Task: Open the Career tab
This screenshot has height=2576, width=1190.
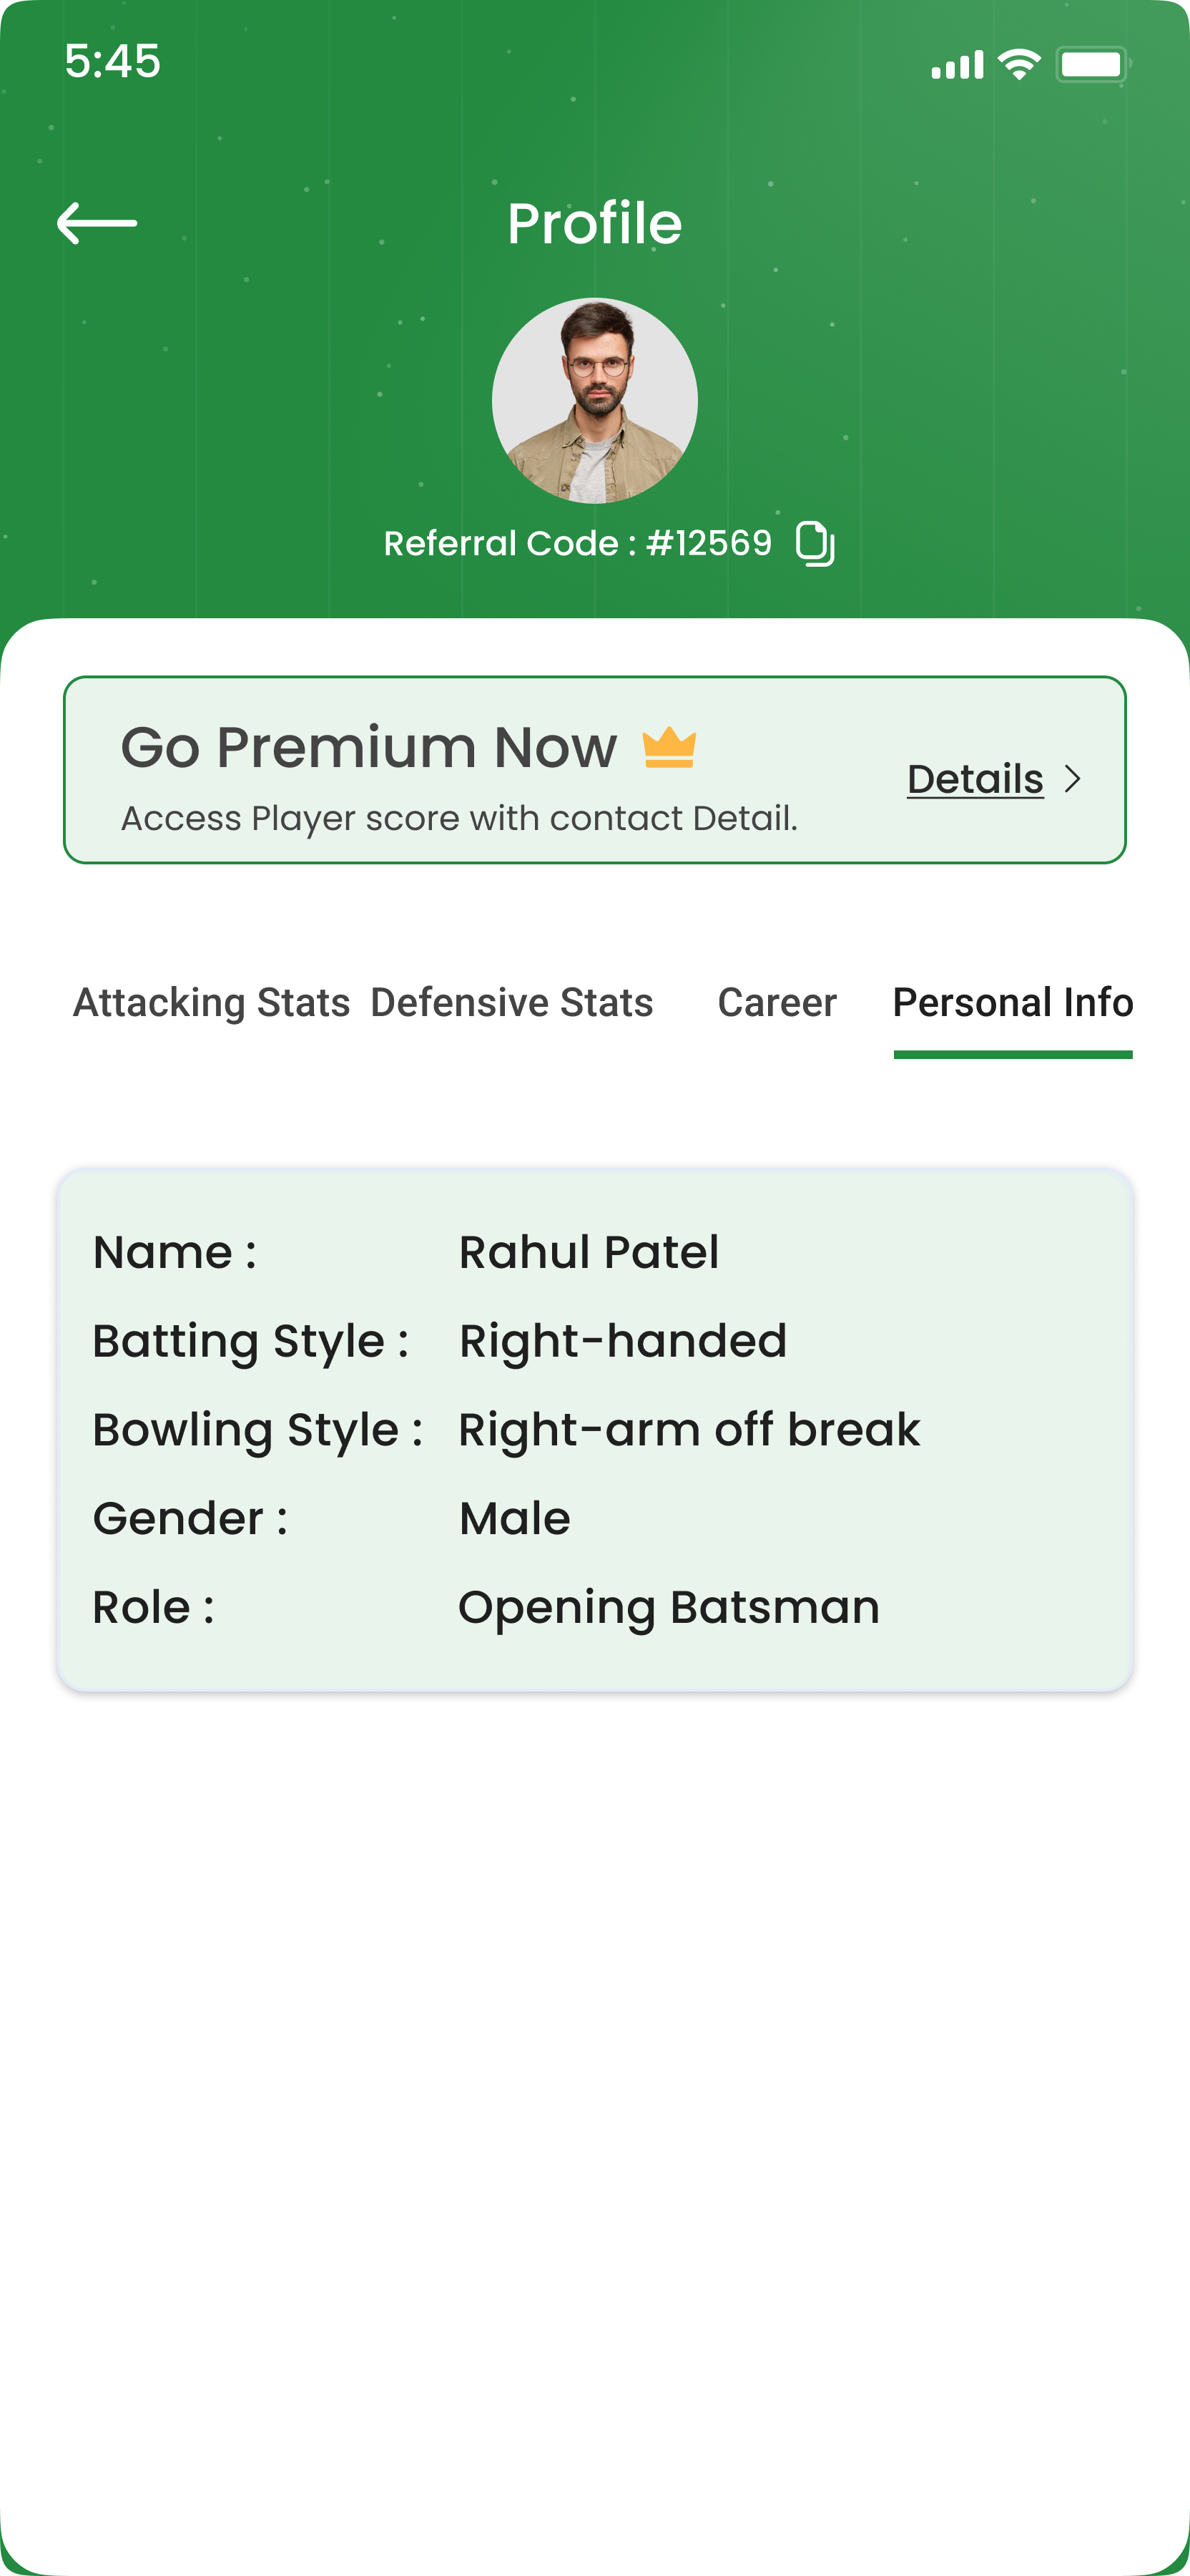Action: click(777, 1002)
